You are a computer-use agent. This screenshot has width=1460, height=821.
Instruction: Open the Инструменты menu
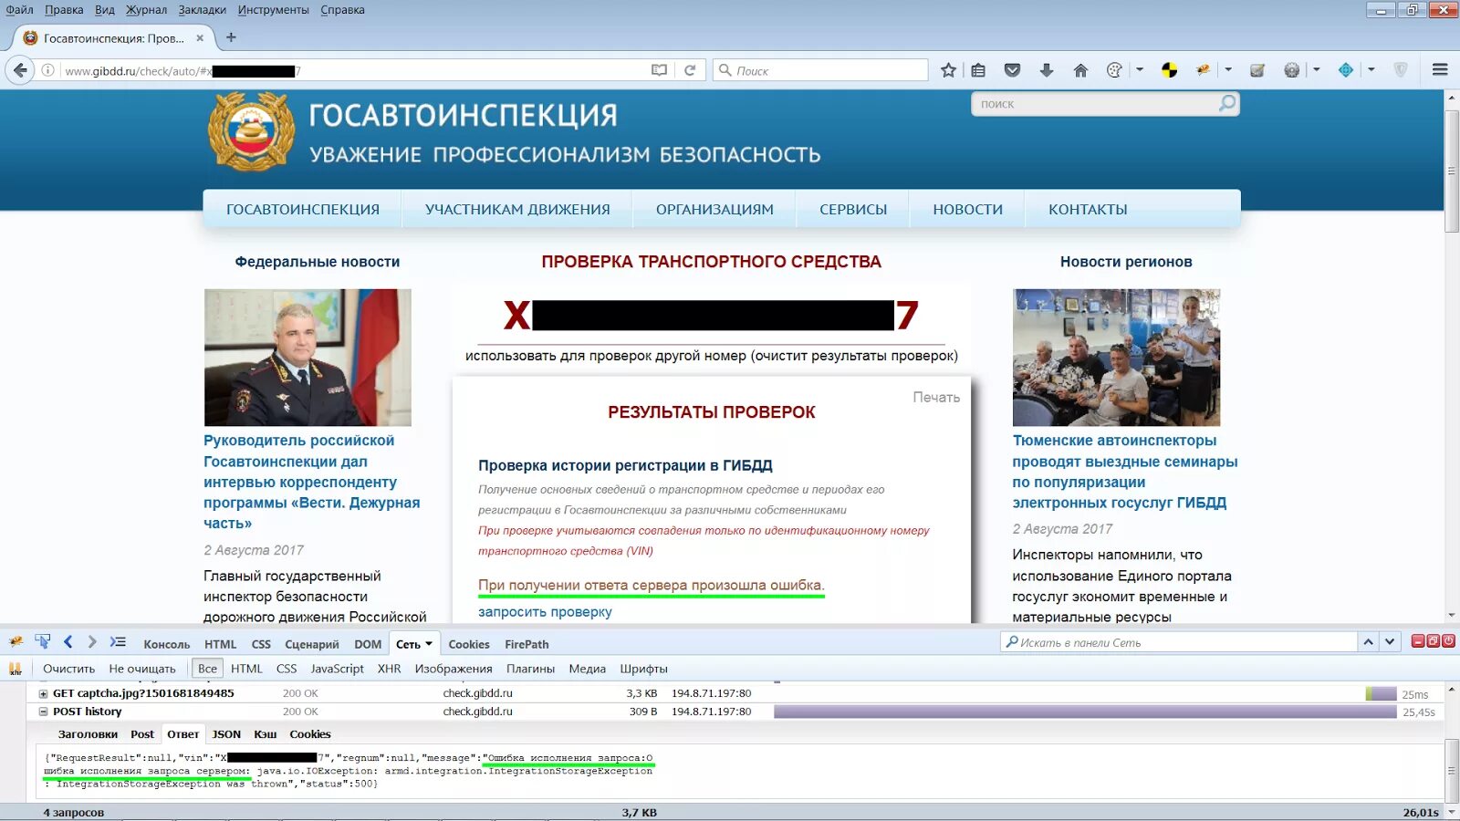tap(273, 10)
